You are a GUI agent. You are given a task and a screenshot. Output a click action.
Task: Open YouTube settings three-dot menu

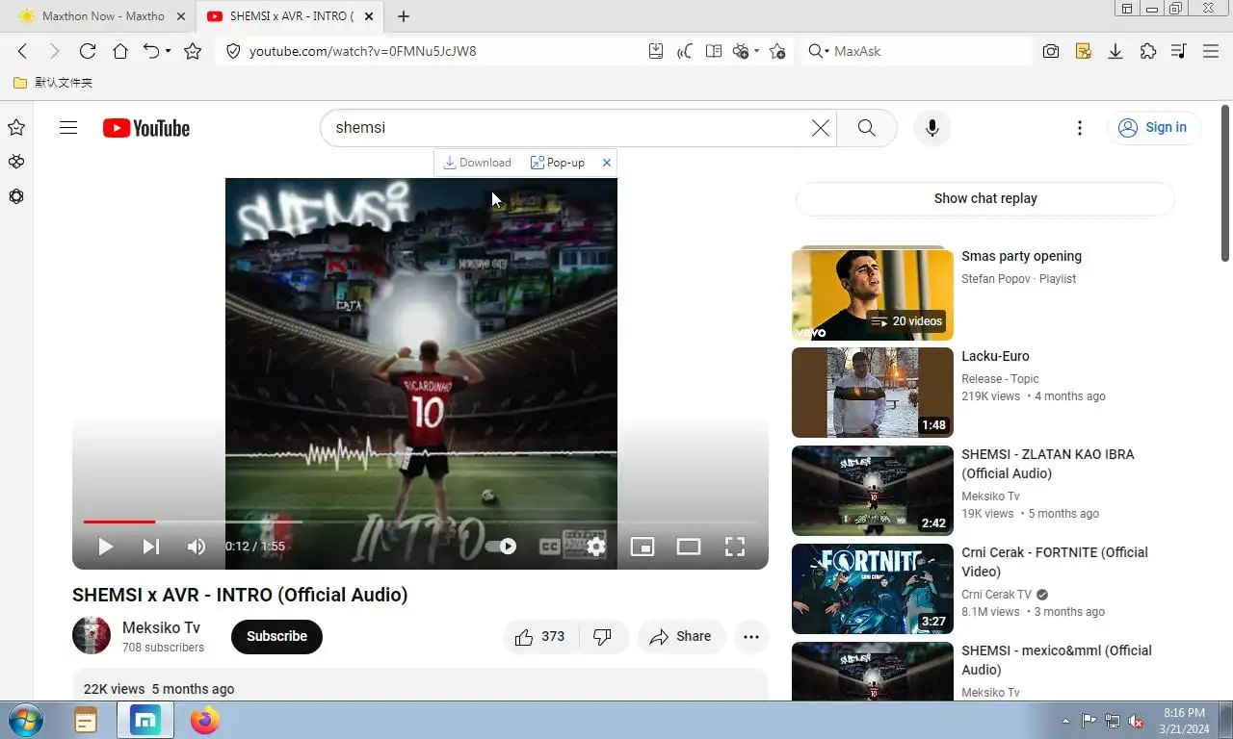tap(1080, 128)
